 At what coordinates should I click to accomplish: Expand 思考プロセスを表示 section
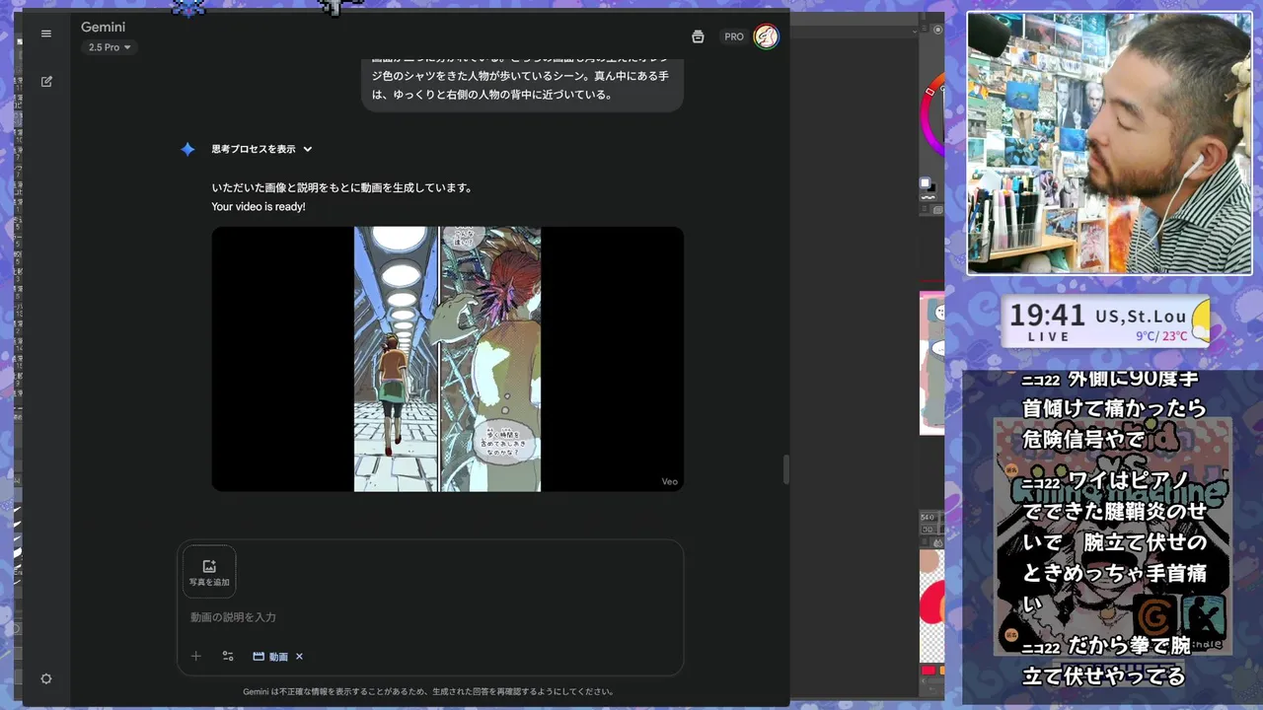tap(261, 149)
